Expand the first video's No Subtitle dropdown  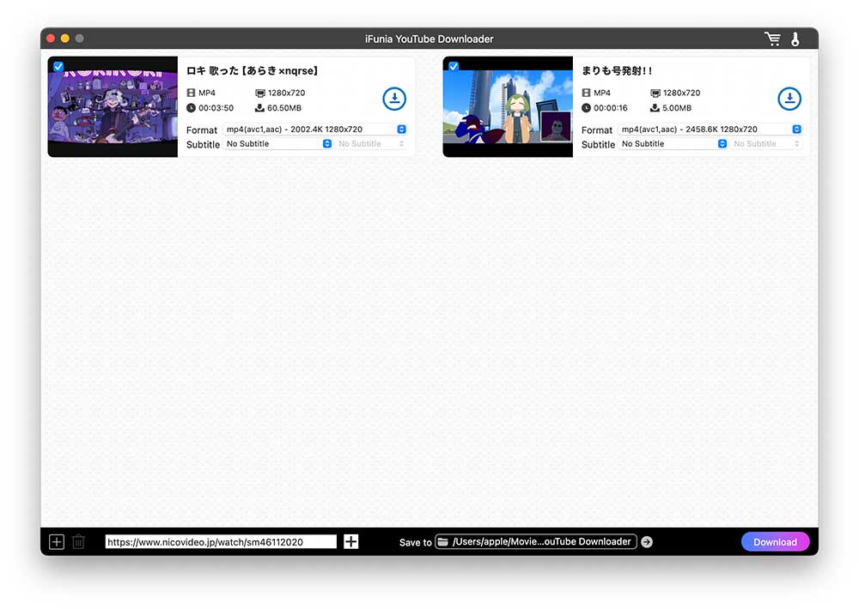(x=277, y=144)
